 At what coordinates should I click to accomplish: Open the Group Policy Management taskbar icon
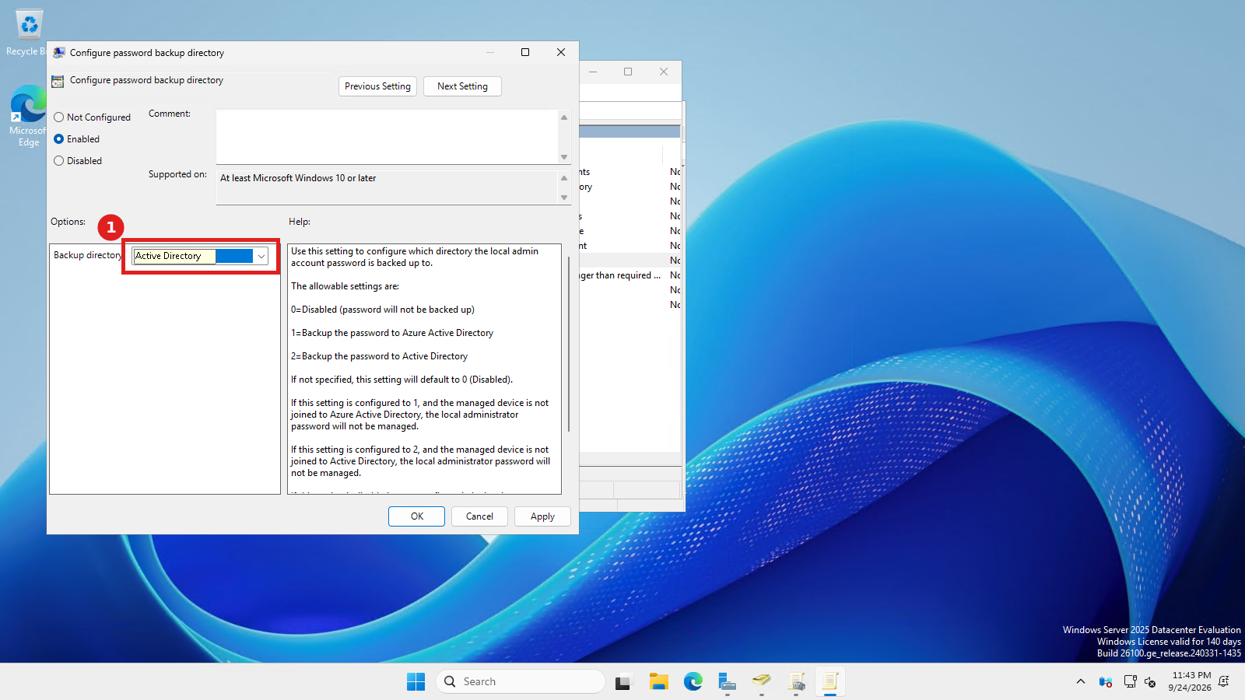(x=796, y=682)
